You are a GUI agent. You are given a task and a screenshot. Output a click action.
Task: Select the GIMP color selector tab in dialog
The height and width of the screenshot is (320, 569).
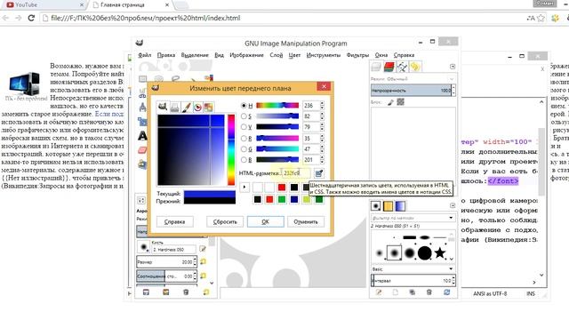(x=162, y=107)
